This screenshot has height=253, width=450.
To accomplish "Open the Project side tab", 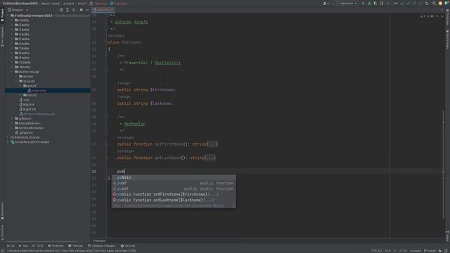I will (2, 15).
